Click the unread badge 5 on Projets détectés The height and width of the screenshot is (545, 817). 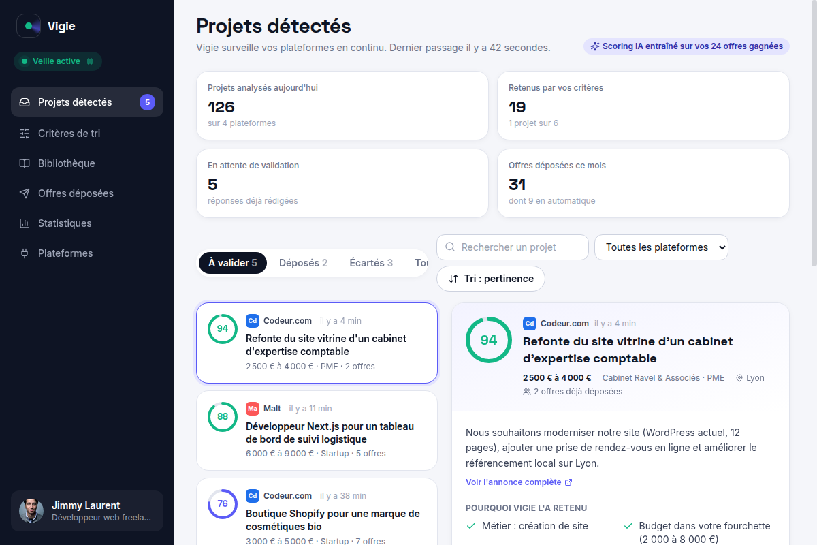point(147,102)
